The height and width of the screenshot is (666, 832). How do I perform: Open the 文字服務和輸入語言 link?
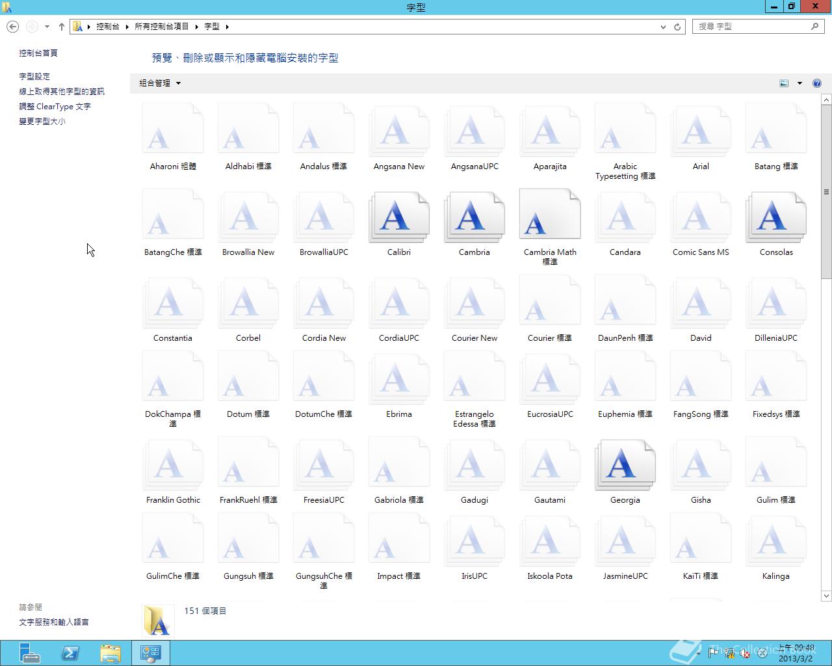pyautogui.click(x=54, y=622)
